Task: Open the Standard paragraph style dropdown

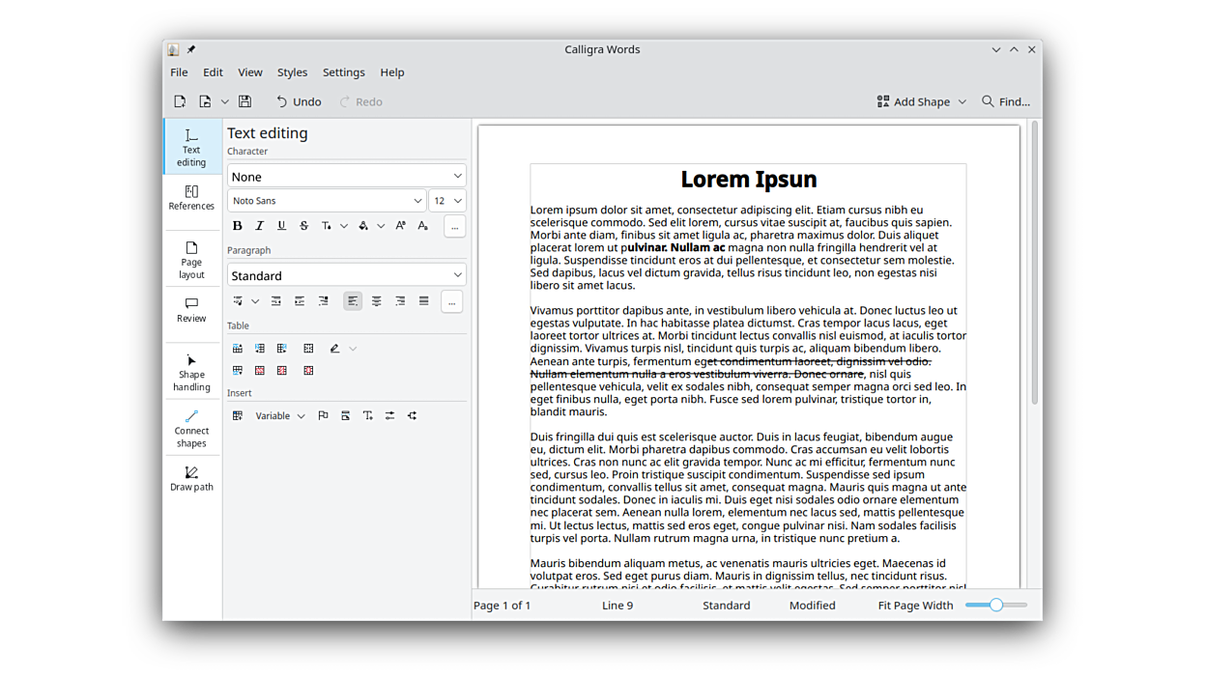Action: (346, 275)
